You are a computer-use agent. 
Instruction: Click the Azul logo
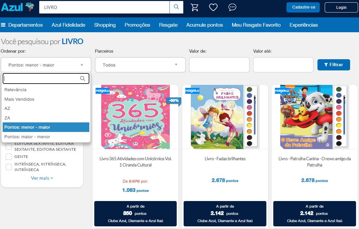17,7
